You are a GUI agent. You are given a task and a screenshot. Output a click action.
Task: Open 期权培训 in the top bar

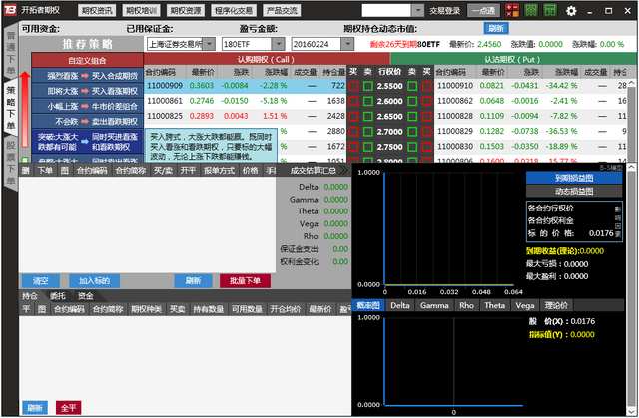141,11
